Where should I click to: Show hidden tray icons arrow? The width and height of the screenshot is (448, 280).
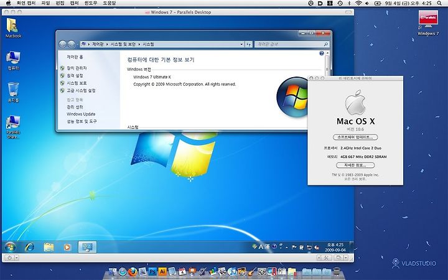pyautogui.click(x=287, y=248)
